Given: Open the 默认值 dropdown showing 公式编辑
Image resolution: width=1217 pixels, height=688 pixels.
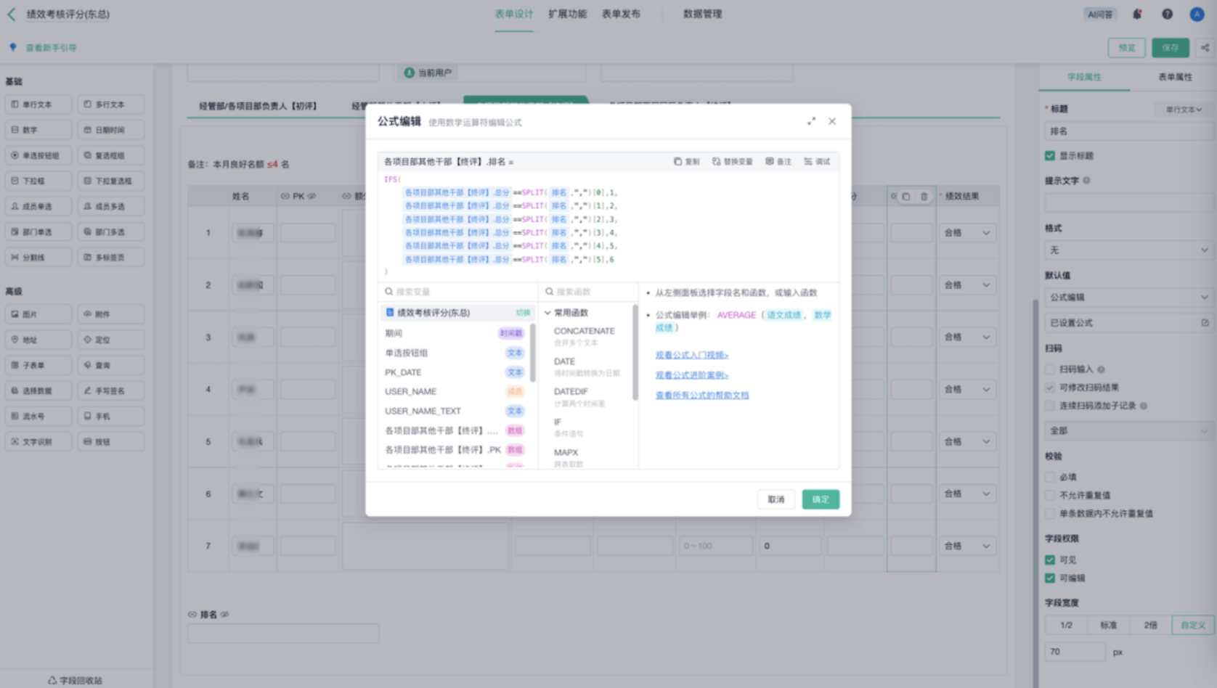Looking at the screenshot, I should pos(1128,297).
